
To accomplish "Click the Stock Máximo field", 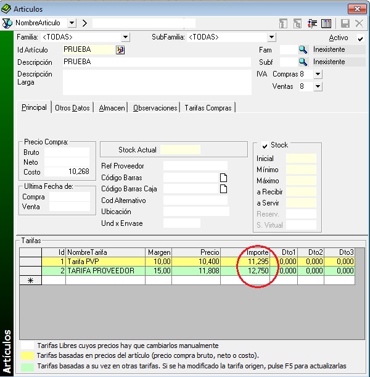I will click(301, 181).
